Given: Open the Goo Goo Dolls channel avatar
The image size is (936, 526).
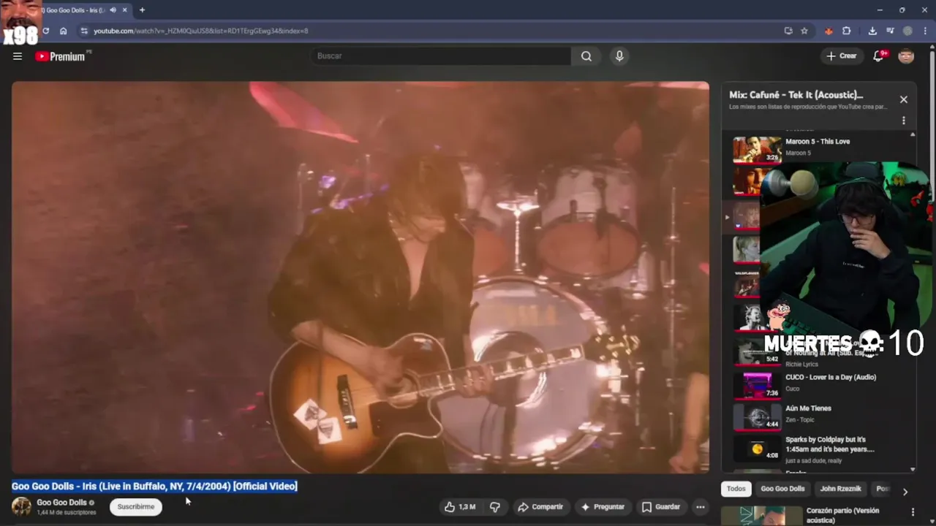Looking at the screenshot, I should tap(21, 507).
